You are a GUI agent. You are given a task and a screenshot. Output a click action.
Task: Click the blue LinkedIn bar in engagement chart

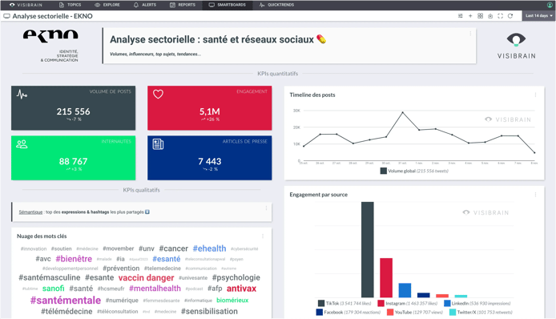click(x=405, y=290)
